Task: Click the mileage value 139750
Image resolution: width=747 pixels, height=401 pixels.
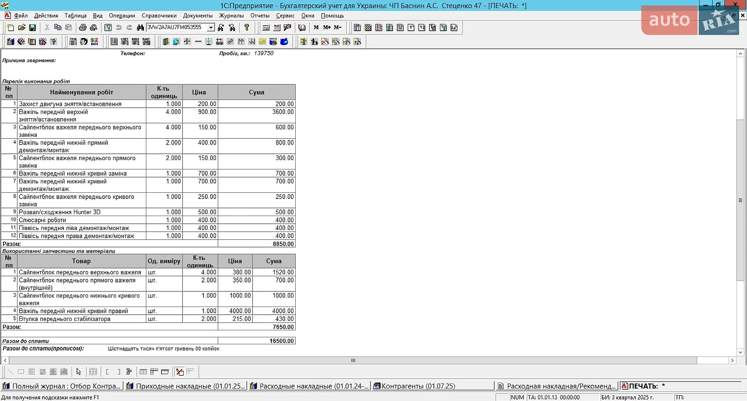Action: (264, 53)
